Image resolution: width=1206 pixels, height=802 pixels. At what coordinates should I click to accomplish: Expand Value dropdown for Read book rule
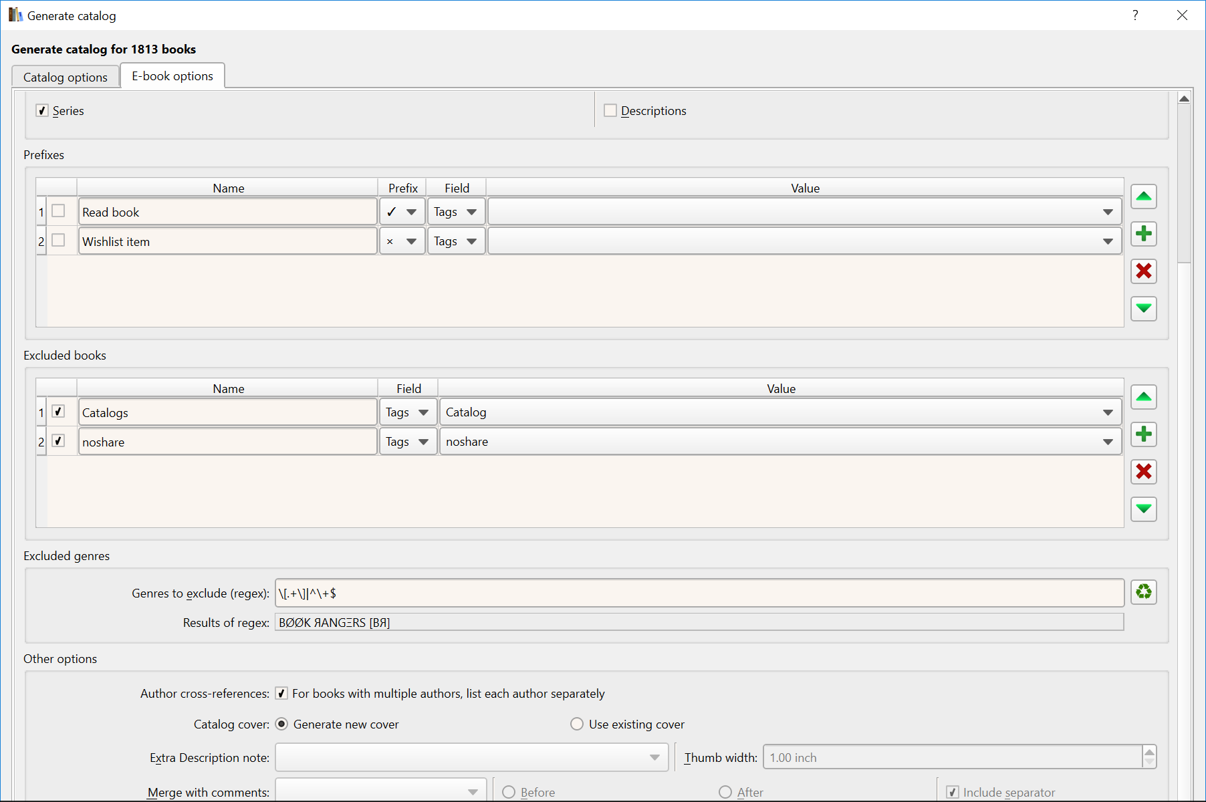click(x=805, y=212)
